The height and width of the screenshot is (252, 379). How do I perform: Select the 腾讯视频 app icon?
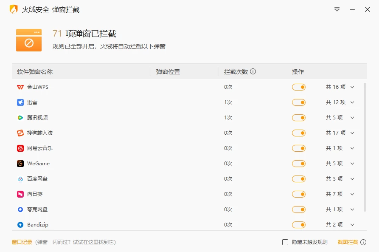pos(20,117)
